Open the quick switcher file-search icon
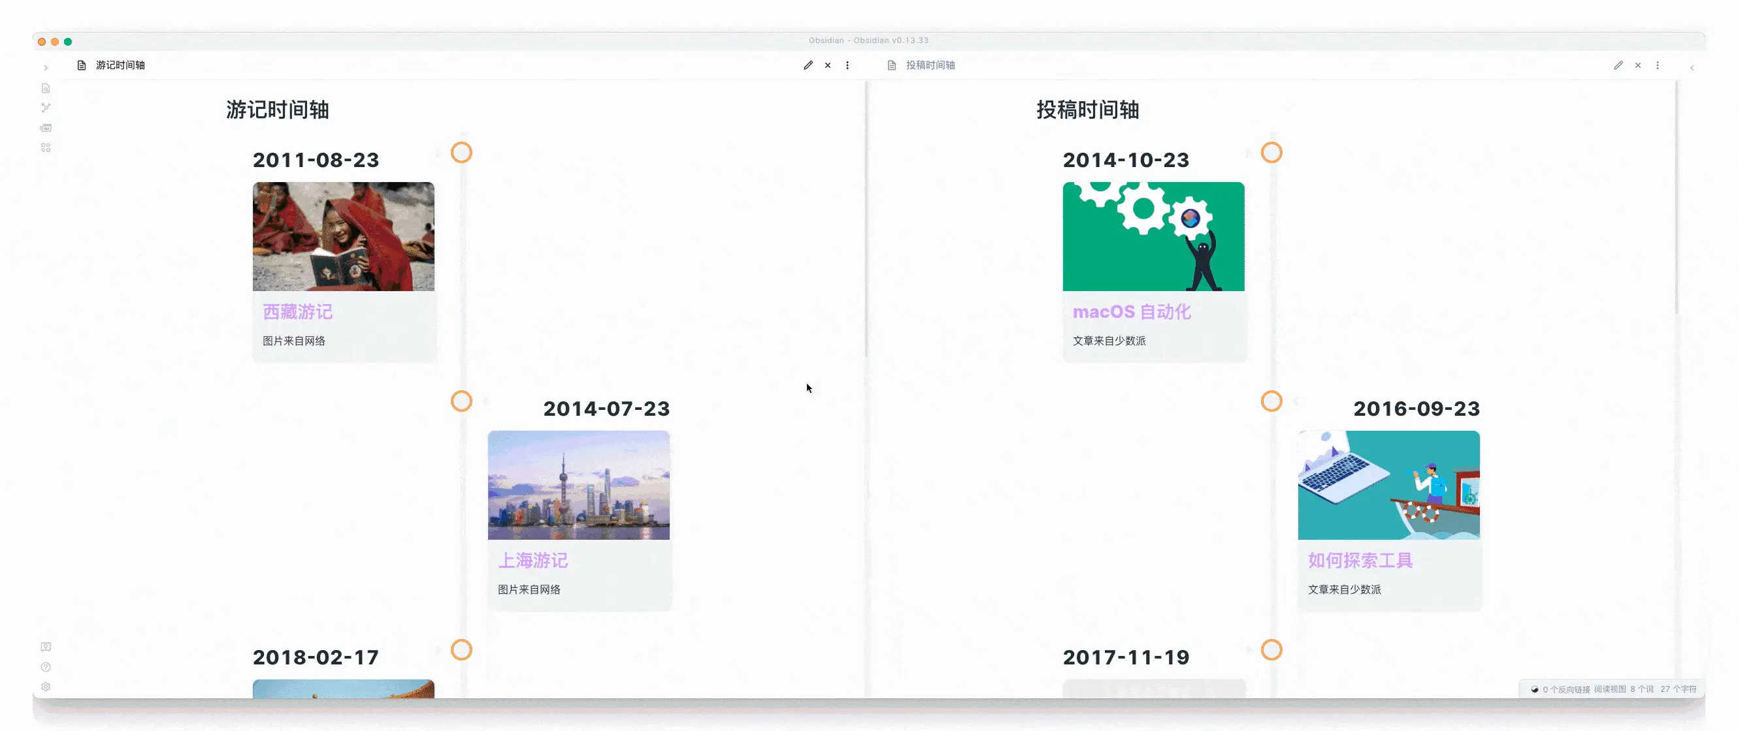Screen dimensions: 1738x731 (x=46, y=88)
